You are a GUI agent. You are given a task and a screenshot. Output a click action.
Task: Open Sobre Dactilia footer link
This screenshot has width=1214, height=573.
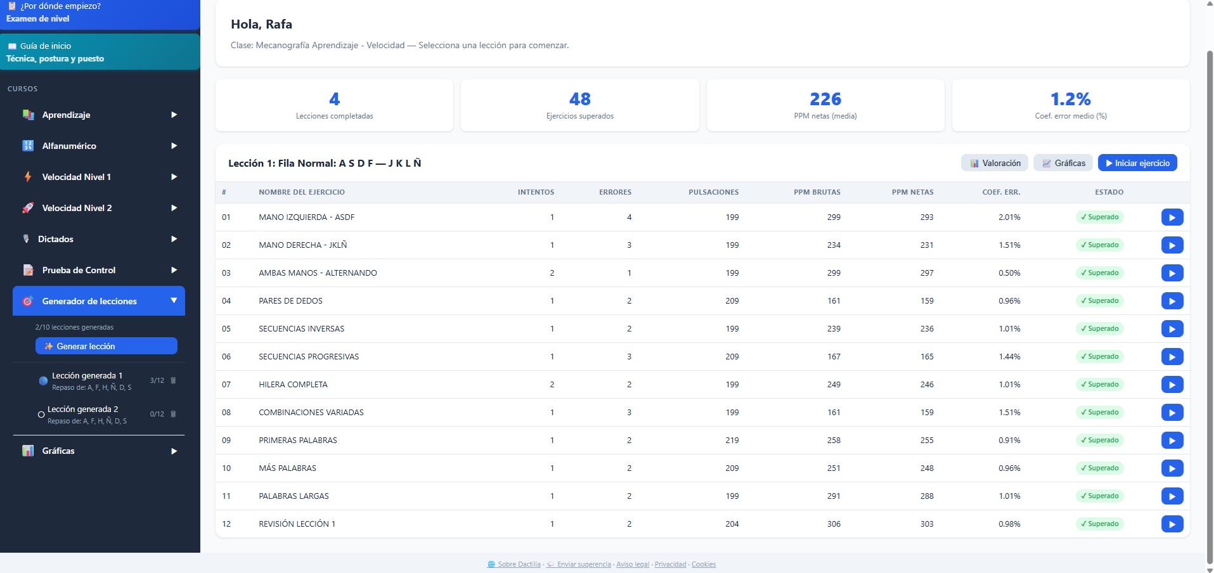coord(514,564)
